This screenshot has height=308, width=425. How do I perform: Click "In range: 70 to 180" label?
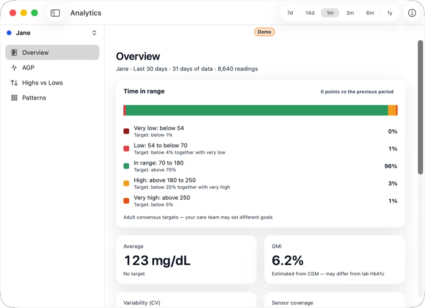click(x=158, y=163)
